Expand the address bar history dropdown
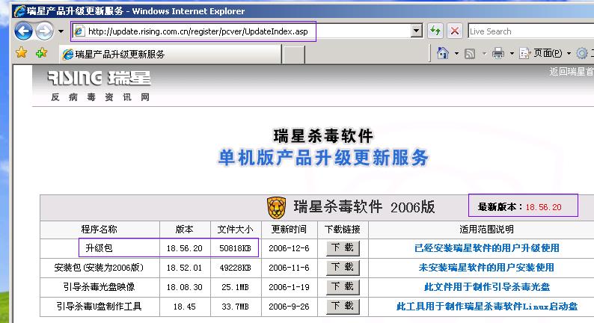This screenshot has width=594, height=323. (417, 31)
